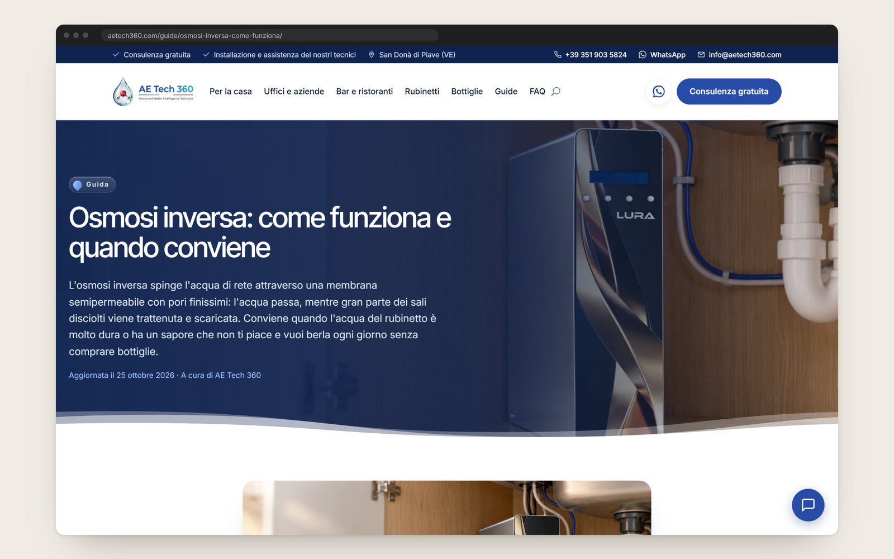Open the chat widget bubble

[x=808, y=505]
